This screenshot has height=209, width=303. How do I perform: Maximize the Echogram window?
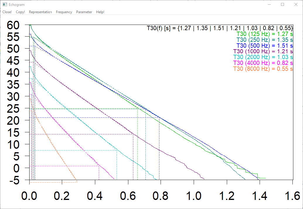click(x=282, y=4)
